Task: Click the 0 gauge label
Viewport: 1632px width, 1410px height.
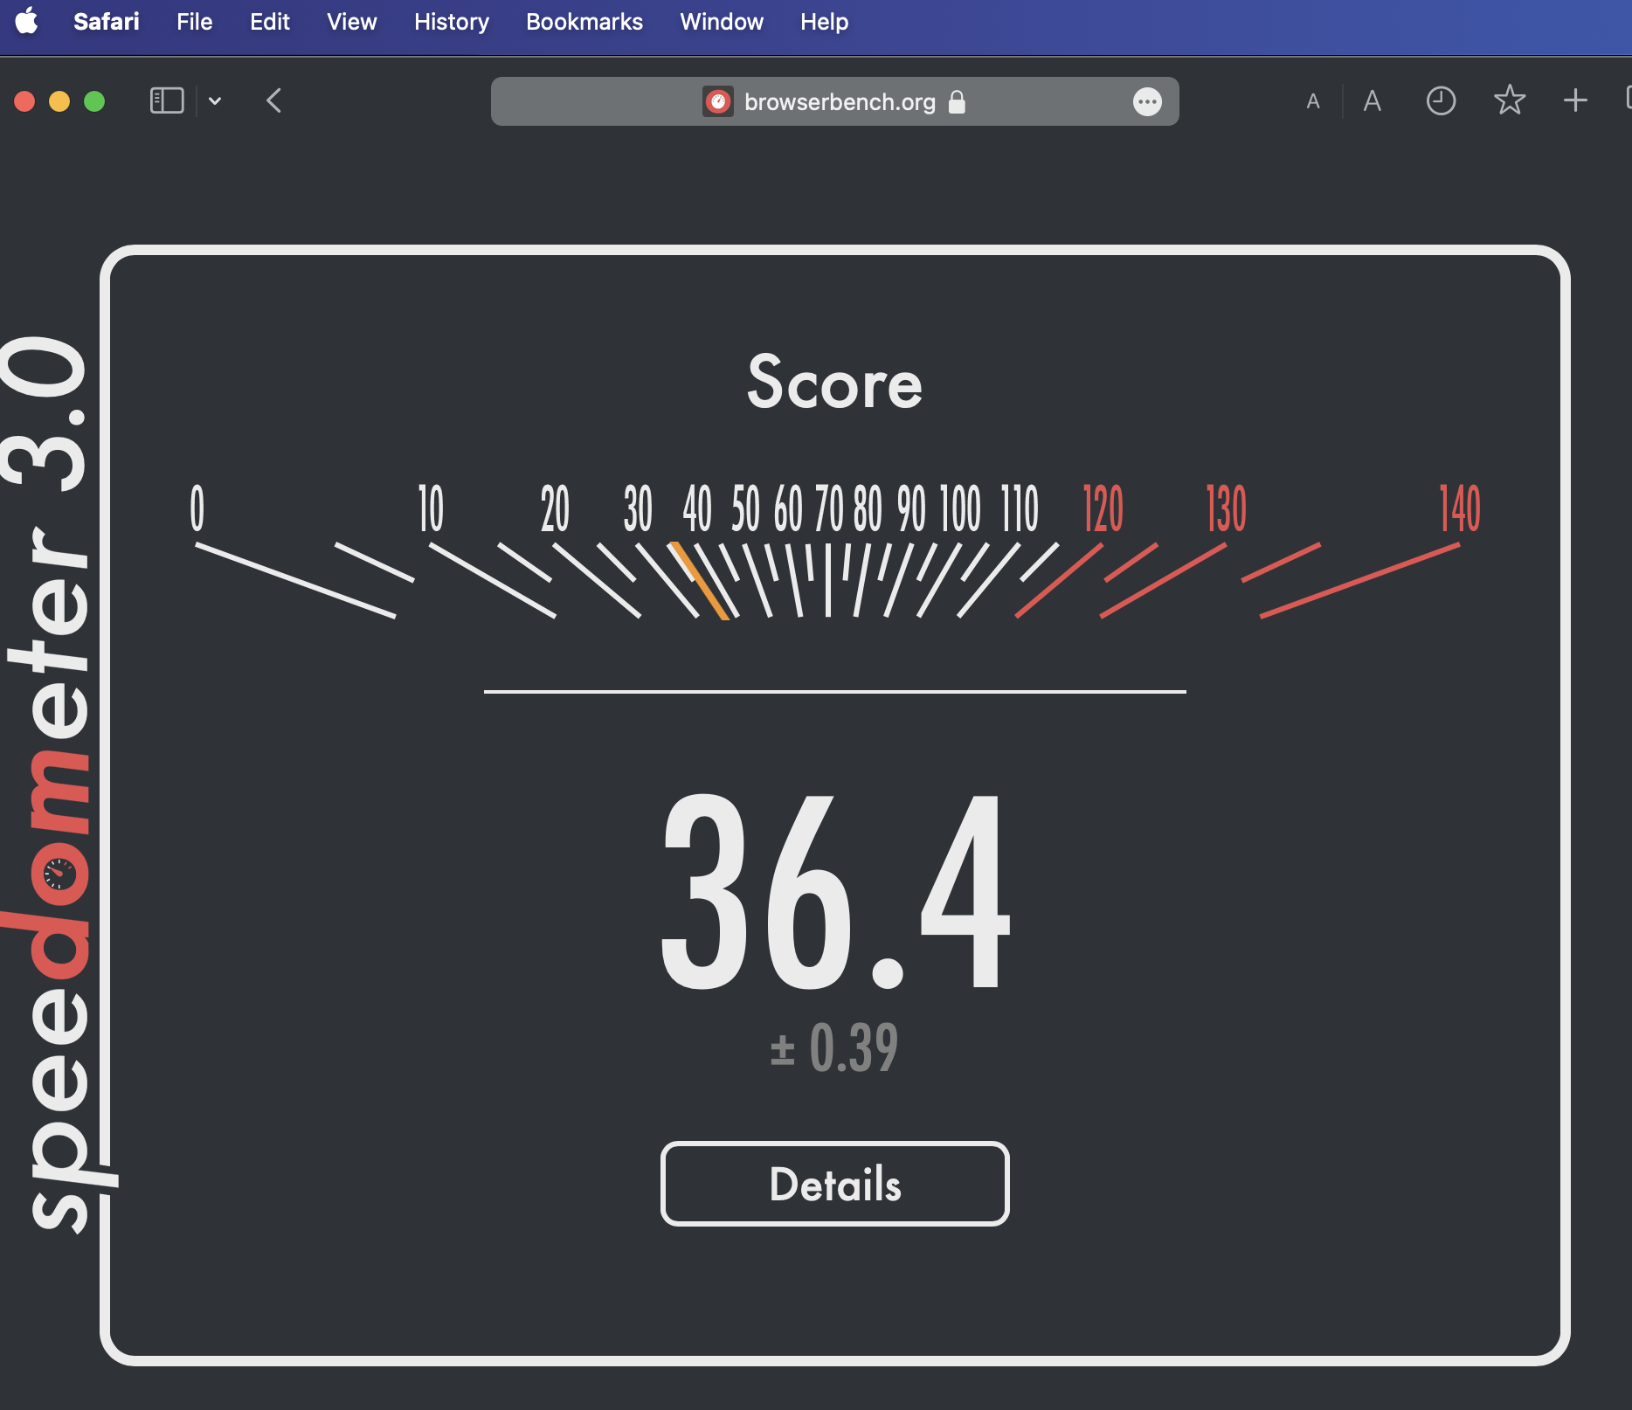Action: coord(197,508)
